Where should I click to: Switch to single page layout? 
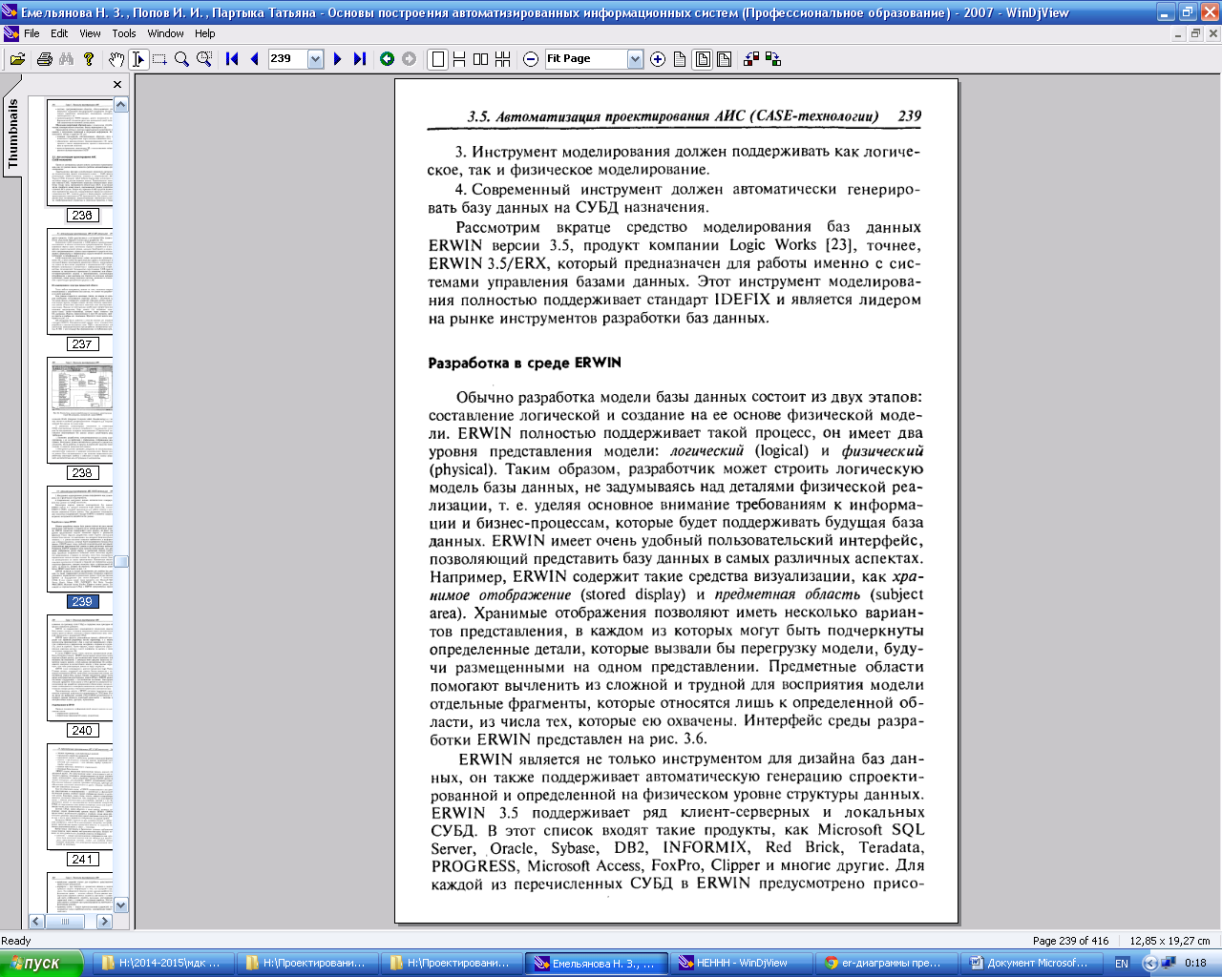437,59
